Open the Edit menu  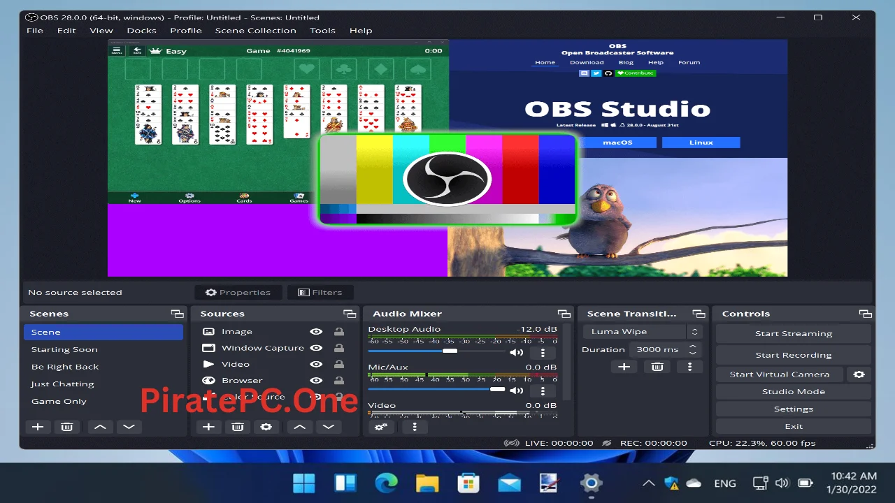point(66,30)
